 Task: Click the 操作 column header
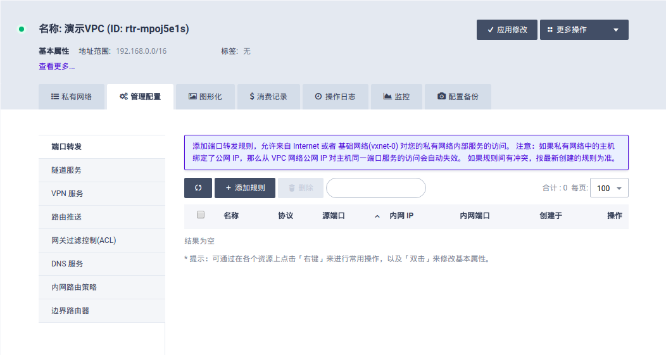pyautogui.click(x=615, y=216)
